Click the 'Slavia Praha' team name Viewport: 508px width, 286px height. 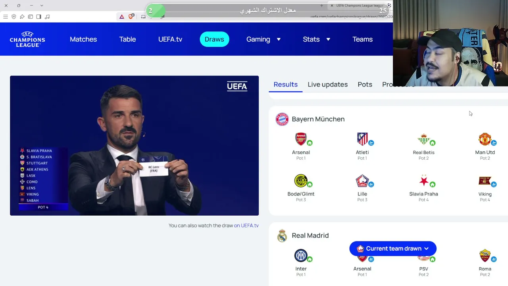coord(423,194)
